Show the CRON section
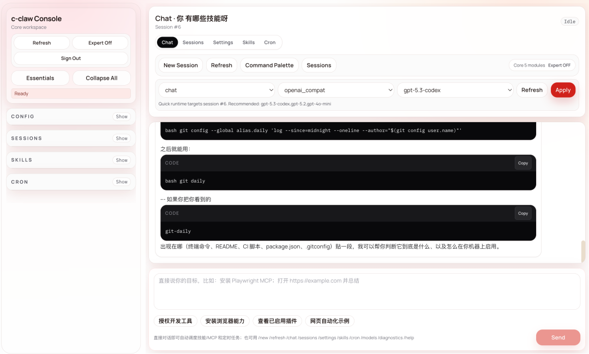Viewport: 589px width, 354px height. tap(122, 182)
